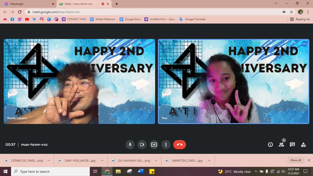The width and height of the screenshot is (313, 176).
Task: Open downloaded 2x2 HANNAH GAL png
Action: pyautogui.click(x=130, y=161)
